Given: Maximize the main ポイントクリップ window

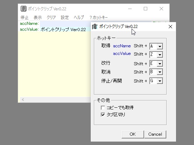Looking at the screenshot, I should (x=145, y=9).
